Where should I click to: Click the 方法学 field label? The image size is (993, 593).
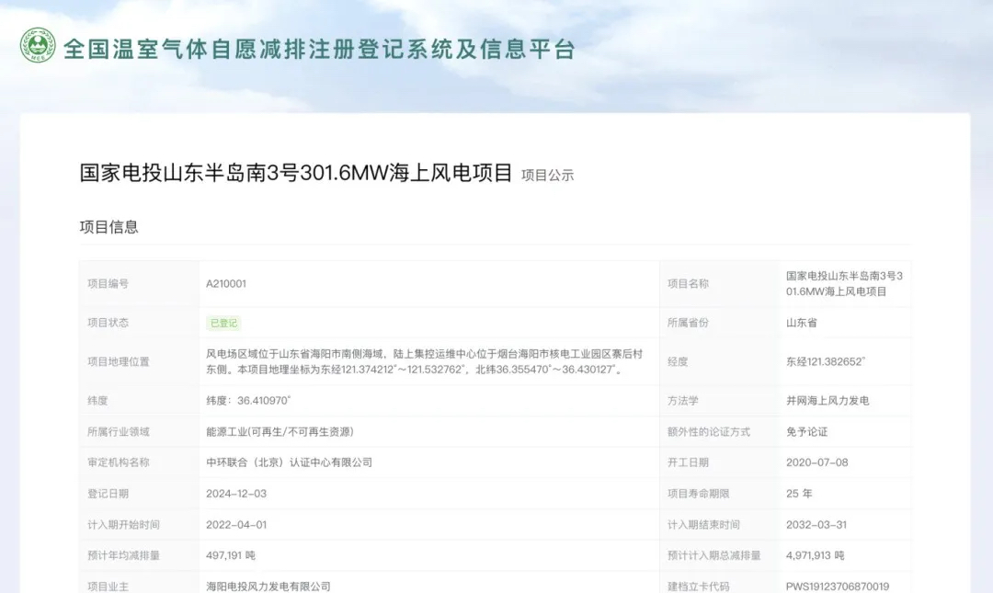coord(682,401)
